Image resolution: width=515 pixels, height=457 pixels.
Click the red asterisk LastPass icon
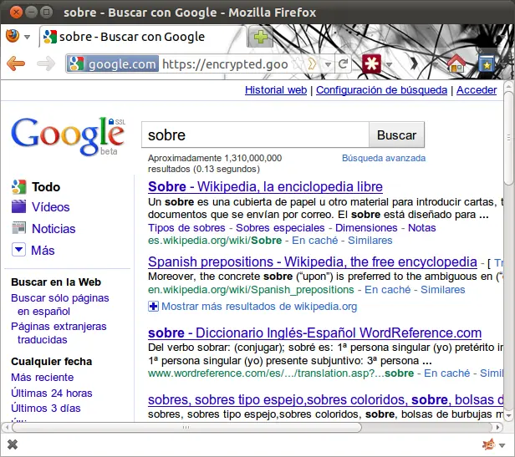tap(371, 63)
